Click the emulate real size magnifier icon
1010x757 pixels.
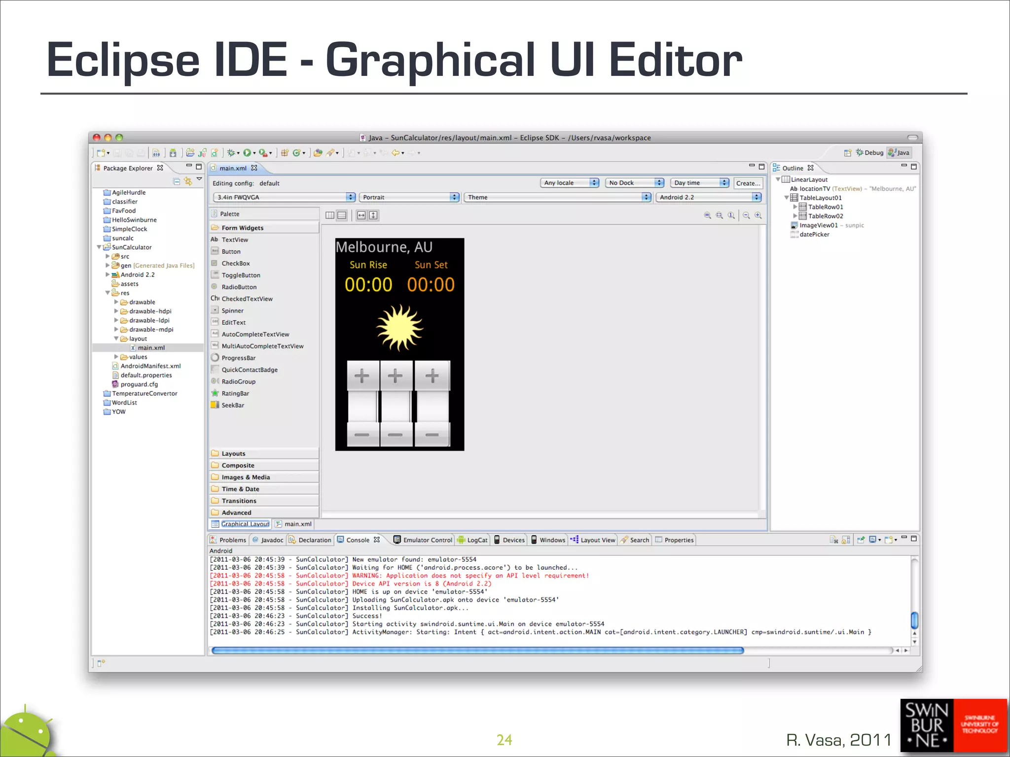[708, 215]
